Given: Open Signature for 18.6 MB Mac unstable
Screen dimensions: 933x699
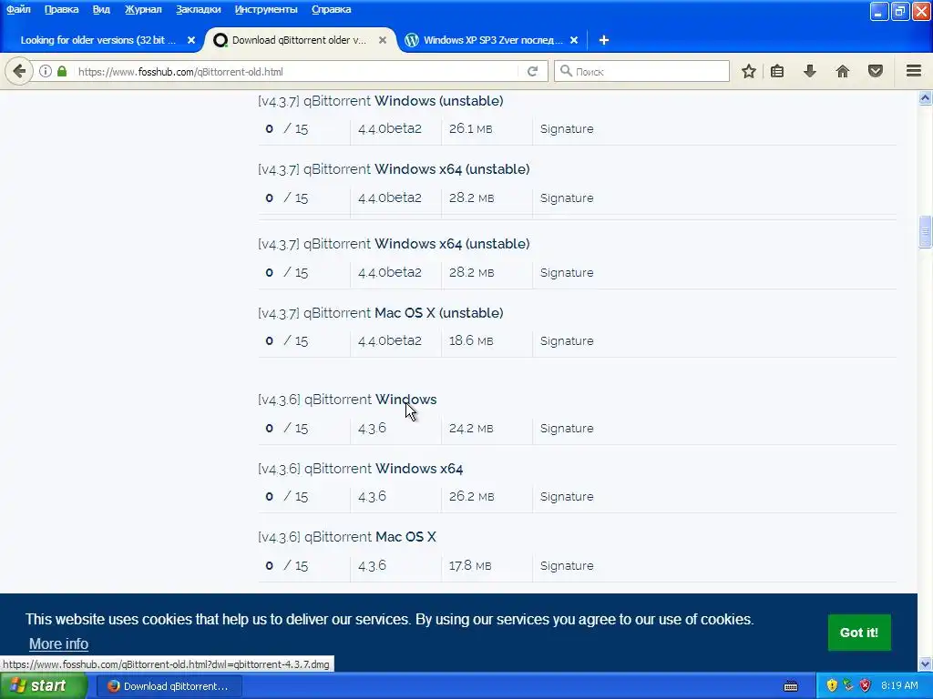Looking at the screenshot, I should click(x=567, y=341).
